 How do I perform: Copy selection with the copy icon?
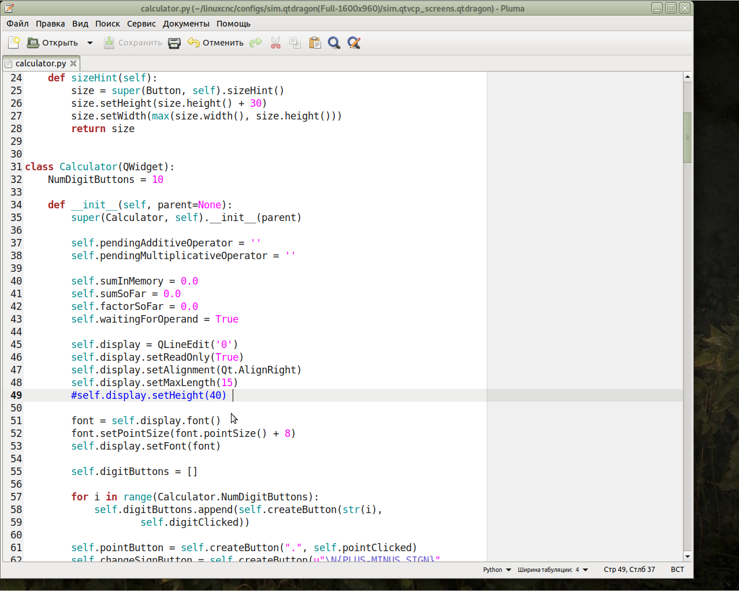point(295,43)
